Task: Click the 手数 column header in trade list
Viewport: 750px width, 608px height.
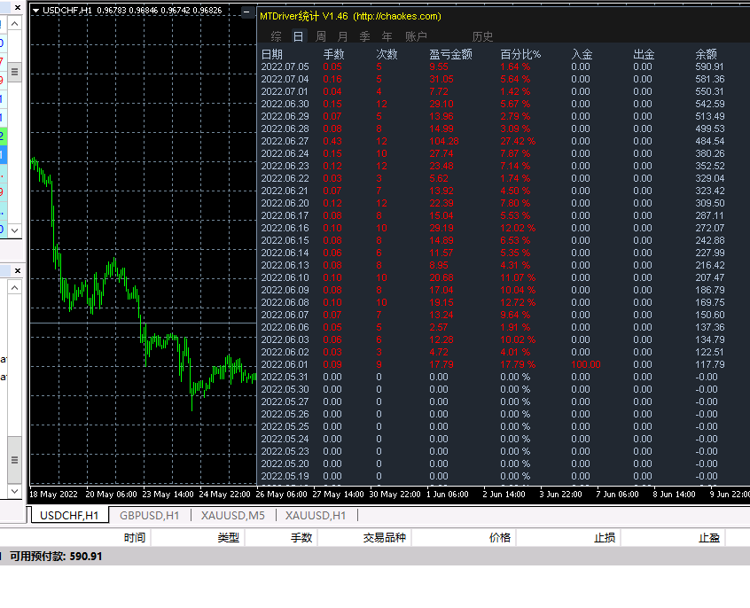Action: (x=301, y=538)
